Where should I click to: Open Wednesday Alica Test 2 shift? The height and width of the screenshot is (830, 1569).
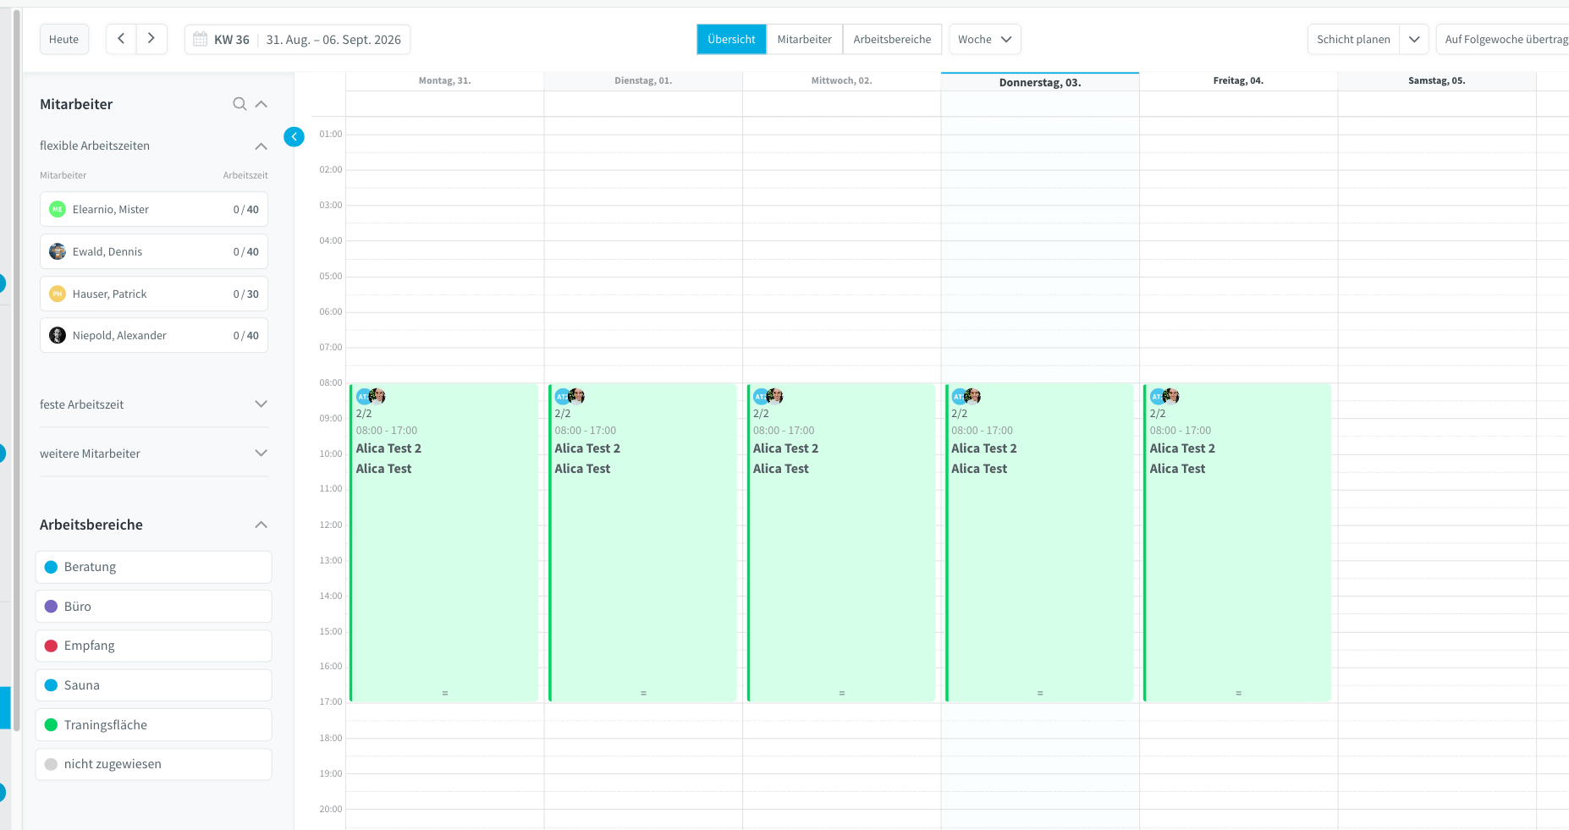pos(841,542)
